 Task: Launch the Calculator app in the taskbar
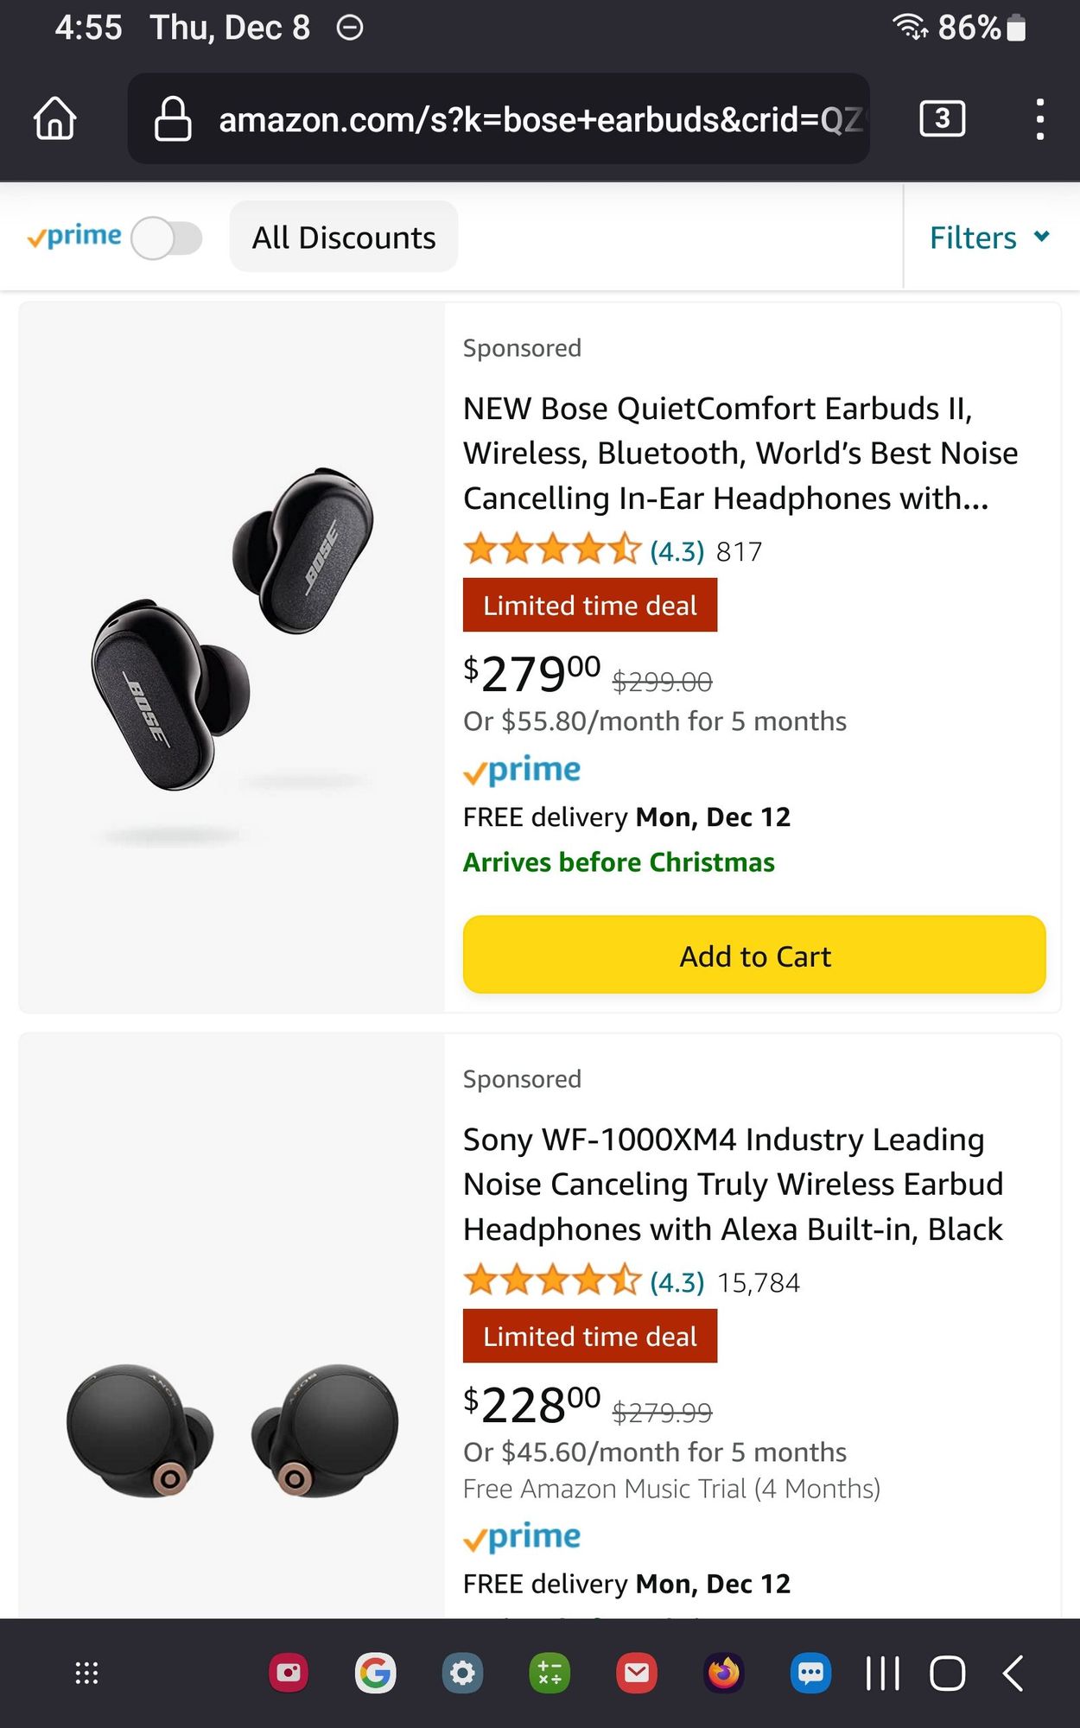coord(550,1674)
